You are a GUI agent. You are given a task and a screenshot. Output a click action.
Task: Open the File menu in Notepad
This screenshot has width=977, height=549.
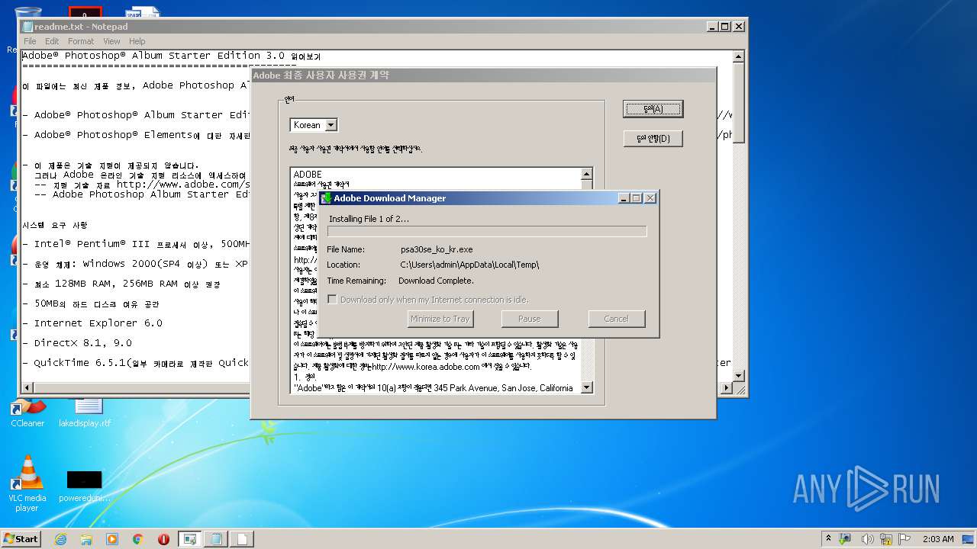(x=30, y=41)
